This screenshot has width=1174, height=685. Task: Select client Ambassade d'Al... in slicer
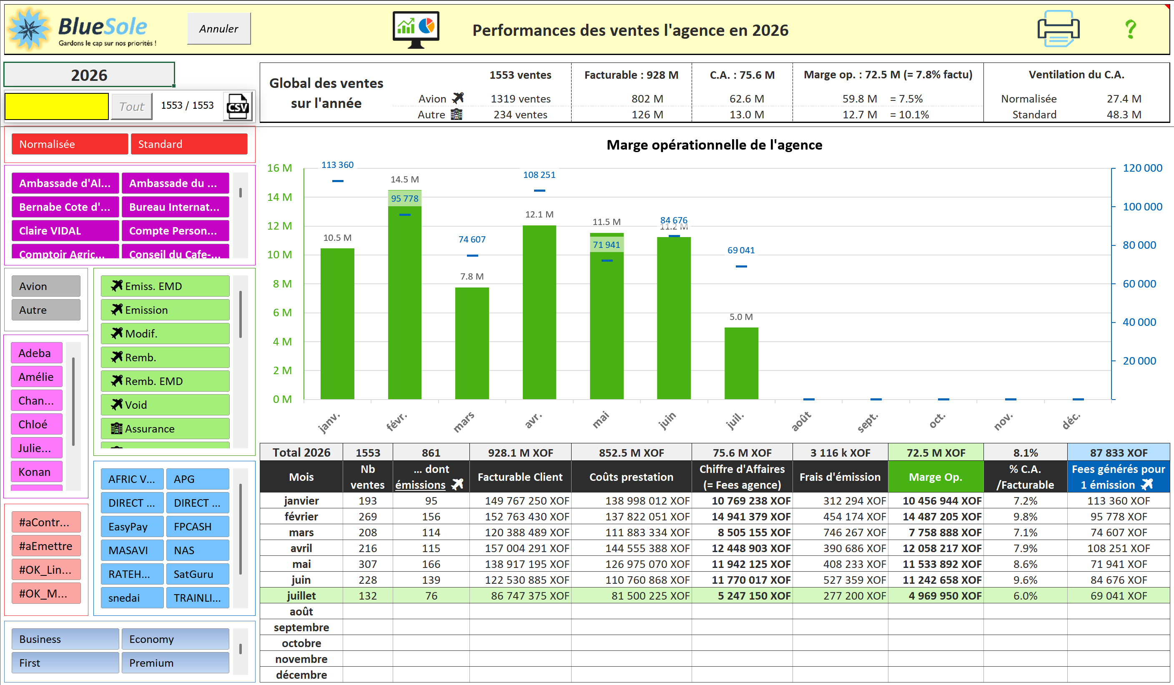(65, 183)
